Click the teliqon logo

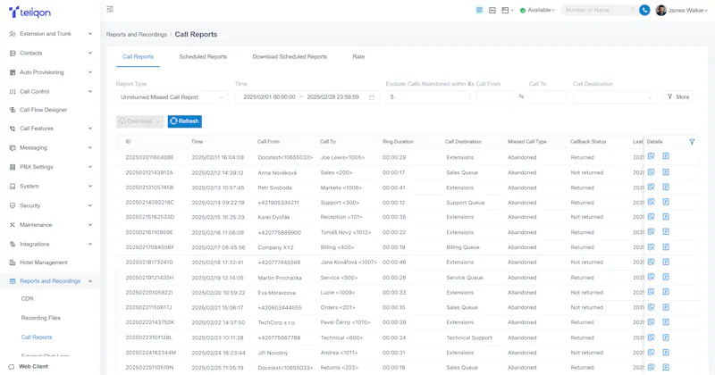pyautogui.click(x=30, y=12)
